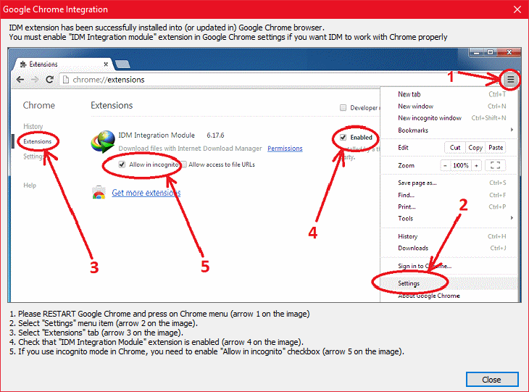This screenshot has width=529, height=392.
Task: Choose Save page as from the menu
Action: pos(449,183)
